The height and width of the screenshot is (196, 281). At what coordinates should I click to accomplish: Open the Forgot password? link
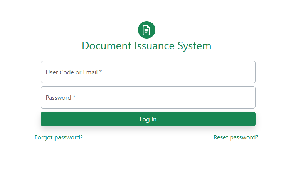pyautogui.click(x=59, y=137)
